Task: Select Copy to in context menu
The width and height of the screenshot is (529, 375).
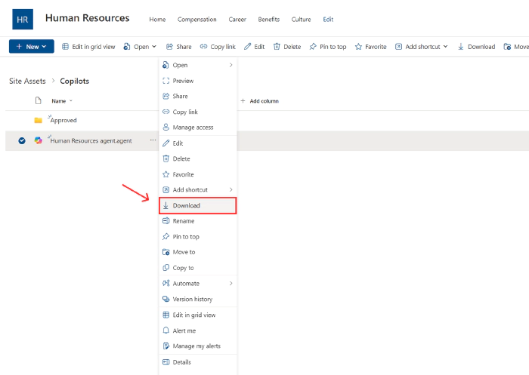Action: (x=198, y=268)
